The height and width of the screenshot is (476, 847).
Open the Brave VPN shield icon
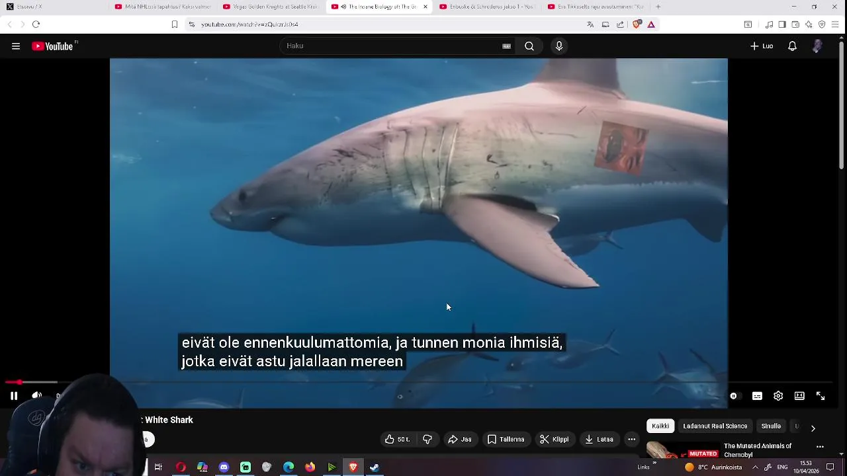[x=822, y=24]
